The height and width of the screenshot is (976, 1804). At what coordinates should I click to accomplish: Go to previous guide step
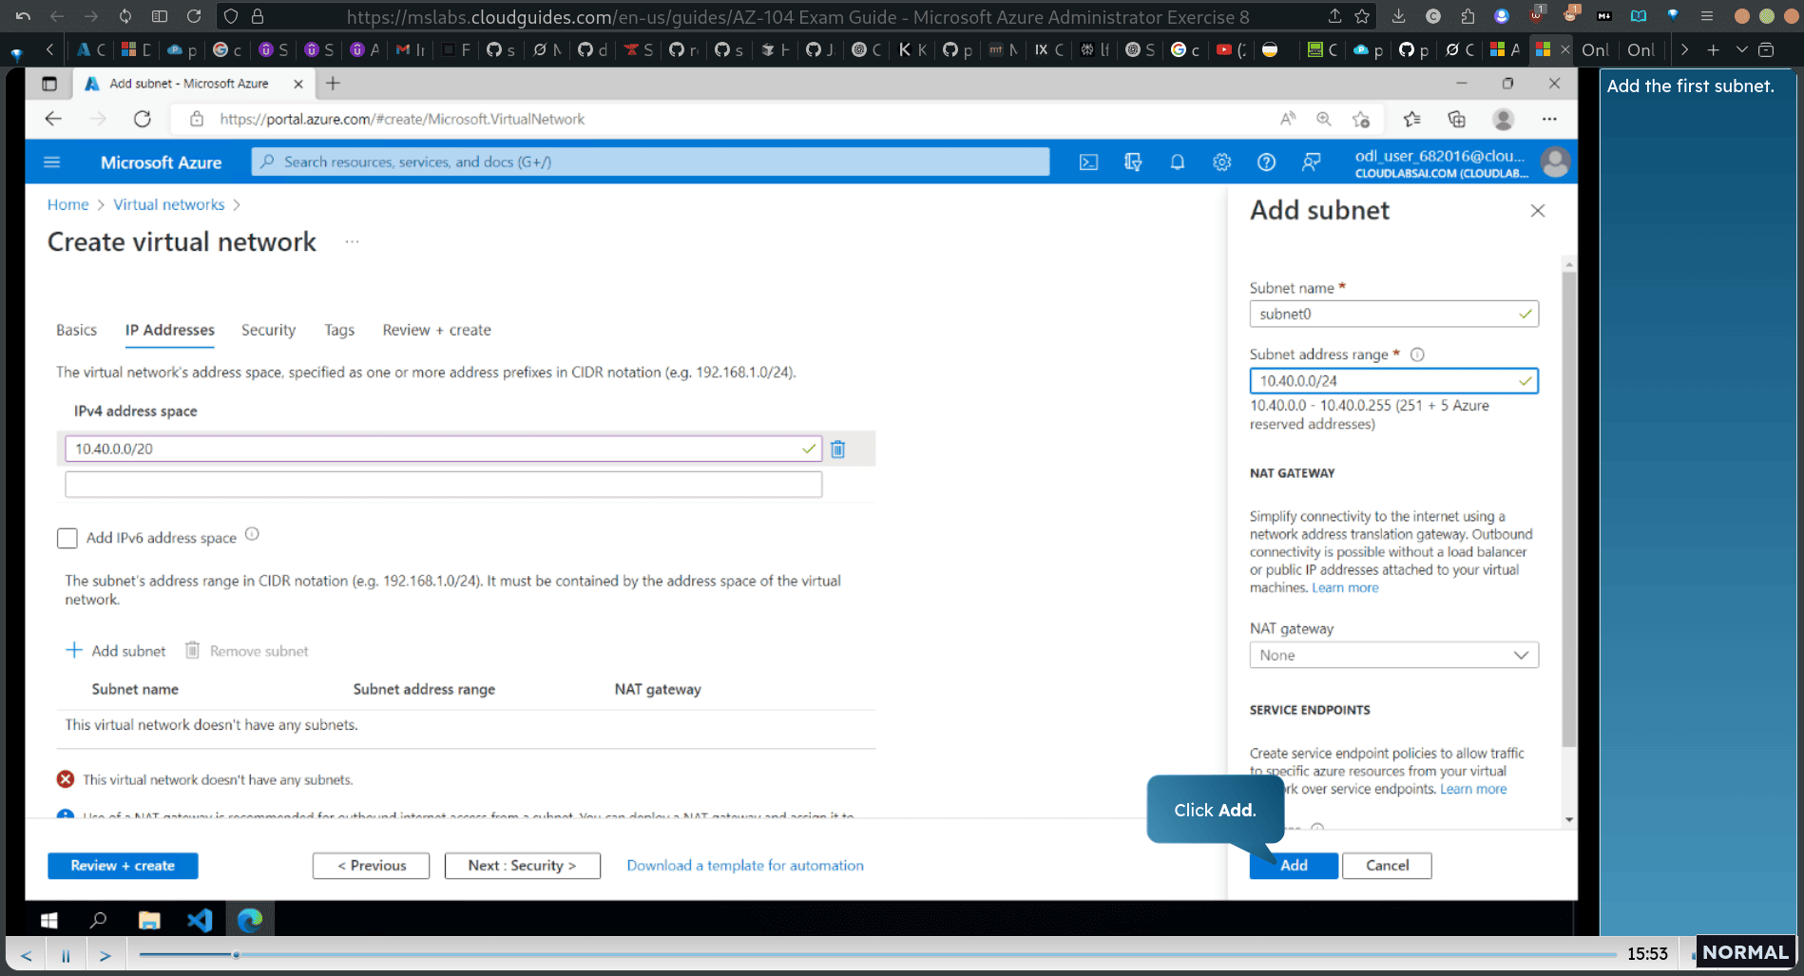27,955
